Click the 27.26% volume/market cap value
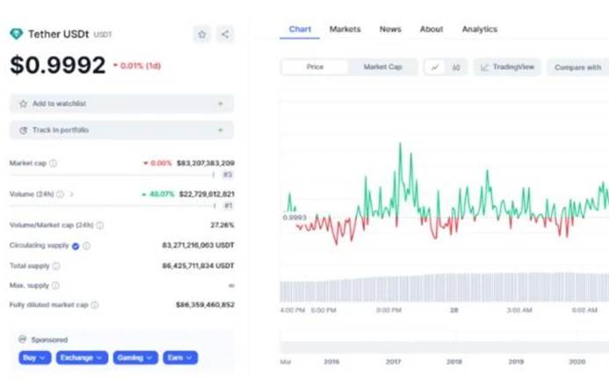This screenshot has height=381, width=609. point(222,225)
